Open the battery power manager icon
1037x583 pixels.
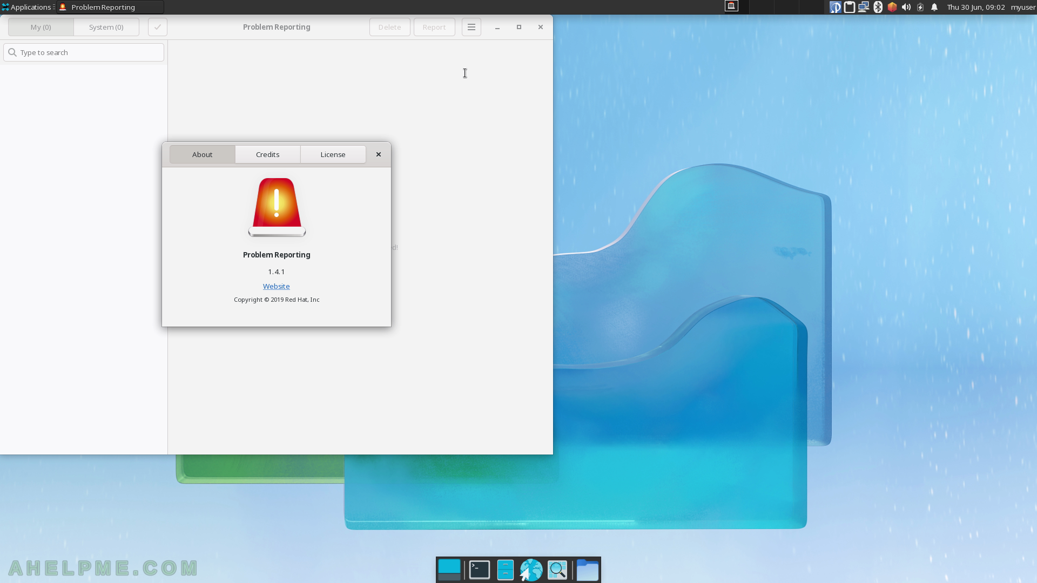(x=920, y=7)
